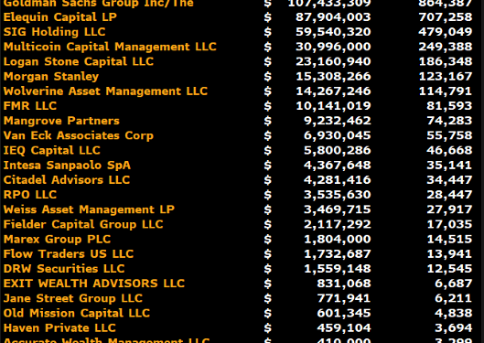Click the value 4,281,416
Viewport: 484px width, 343px height.
(x=337, y=180)
